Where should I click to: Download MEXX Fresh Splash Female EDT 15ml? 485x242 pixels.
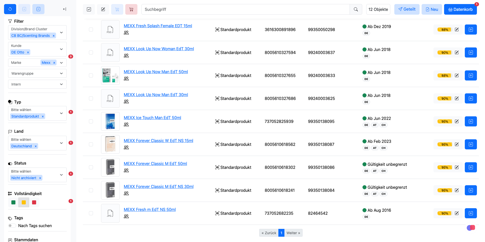click(x=471, y=30)
